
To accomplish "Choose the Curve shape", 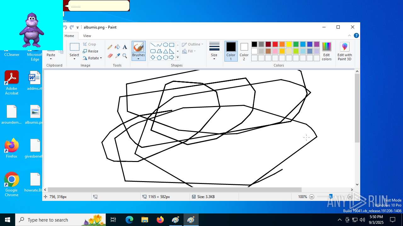I will [159, 45].
